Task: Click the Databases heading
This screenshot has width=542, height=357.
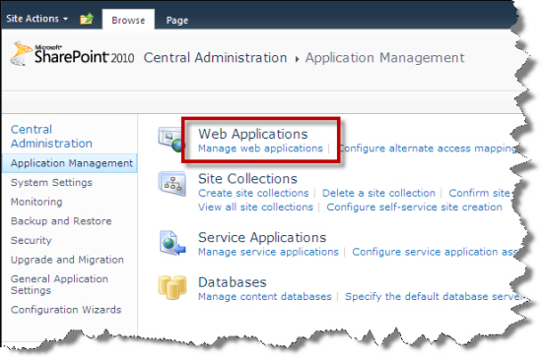Action: click(233, 282)
